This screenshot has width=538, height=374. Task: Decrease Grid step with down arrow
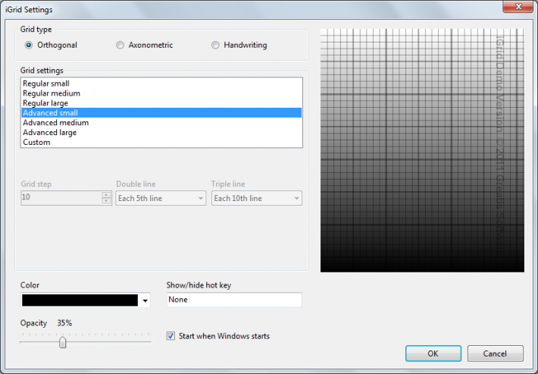click(x=106, y=201)
